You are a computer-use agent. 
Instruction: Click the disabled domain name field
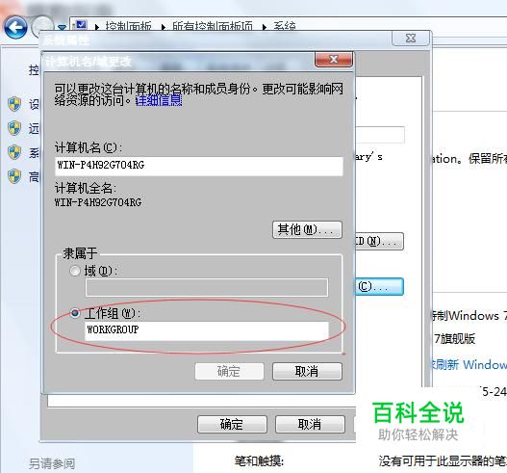[207, 287]
